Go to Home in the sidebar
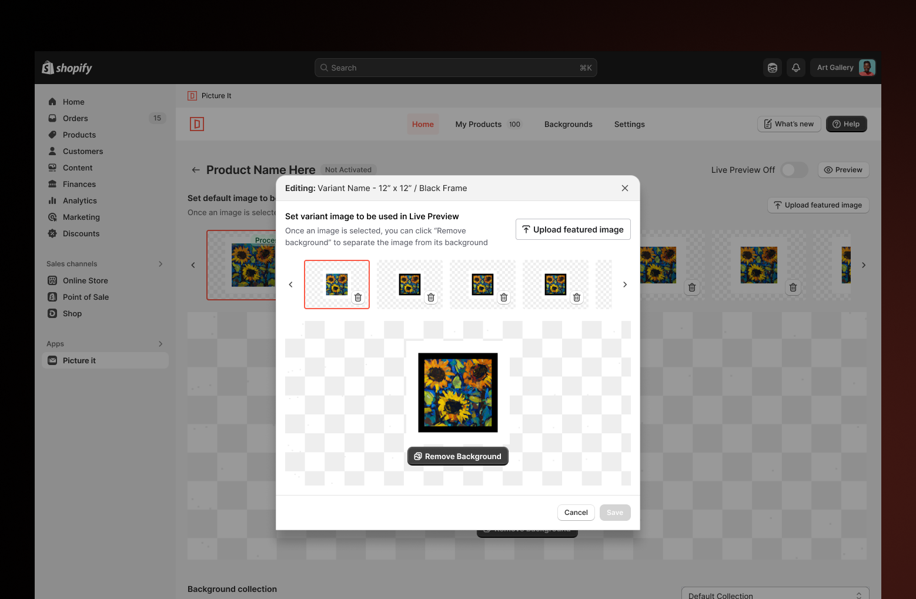This screenshot has width=916, height=599. point(105,102)
